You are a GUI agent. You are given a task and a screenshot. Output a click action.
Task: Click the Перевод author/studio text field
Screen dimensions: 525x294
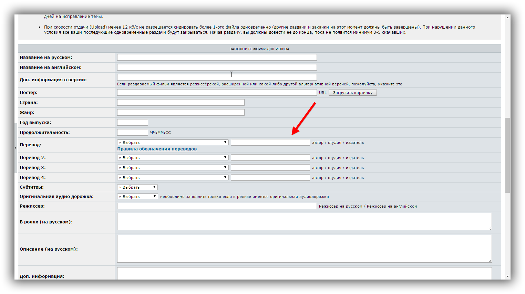270,143
